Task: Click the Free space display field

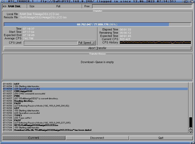Action: click(141, 6)
